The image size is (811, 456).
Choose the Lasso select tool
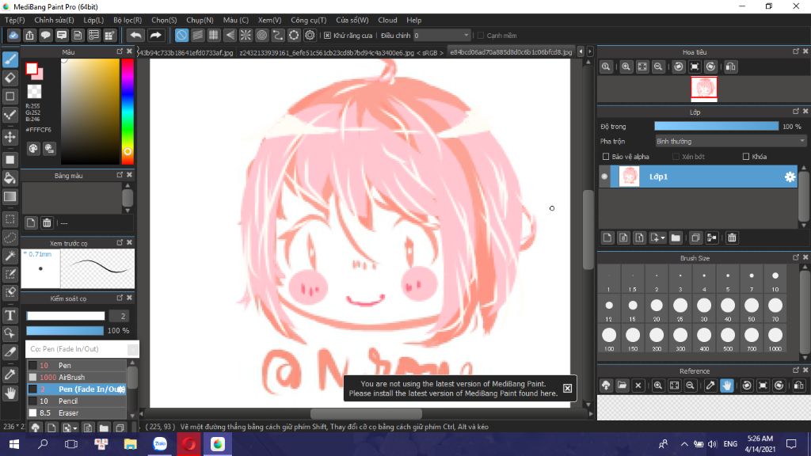point(10,237)
